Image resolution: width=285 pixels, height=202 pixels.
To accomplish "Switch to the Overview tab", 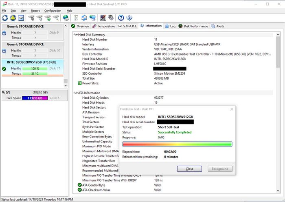I will click(80, 26).
